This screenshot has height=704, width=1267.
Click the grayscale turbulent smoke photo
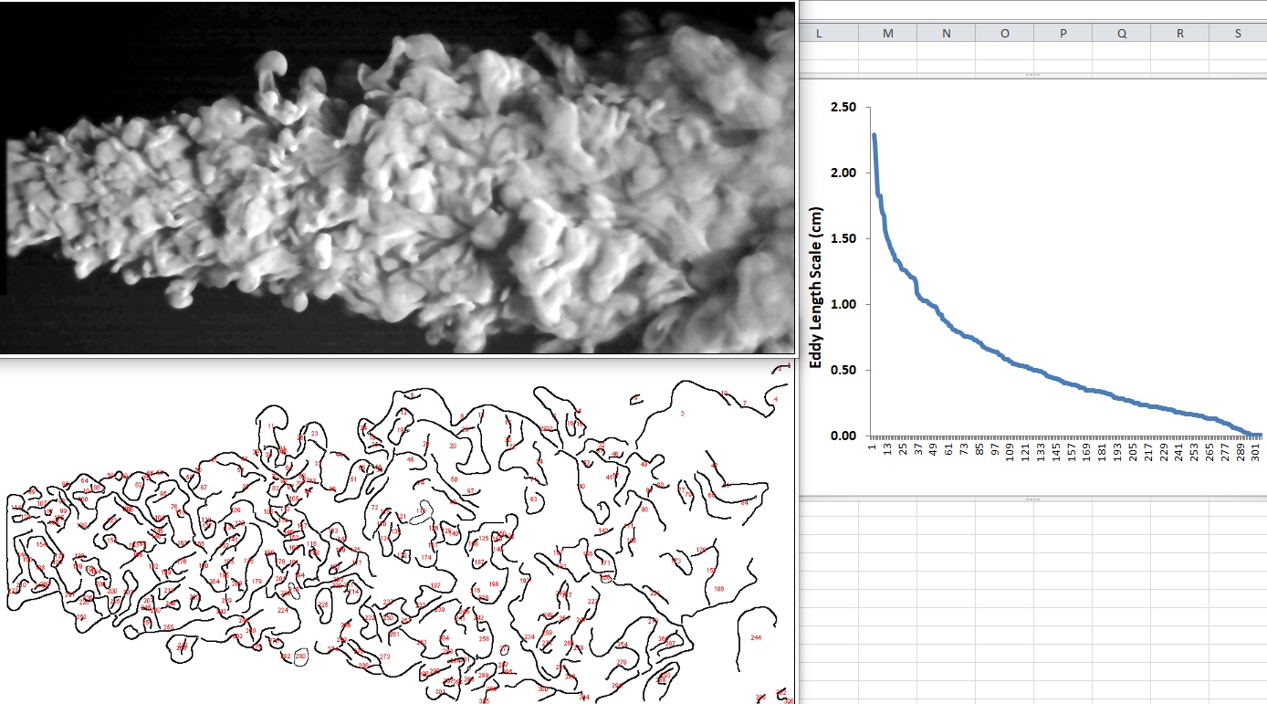click(397, 178)
